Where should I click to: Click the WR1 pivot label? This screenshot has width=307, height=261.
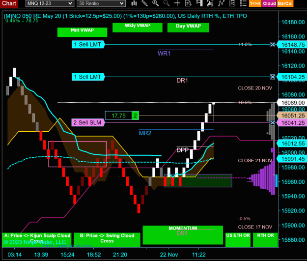[164, 54]
